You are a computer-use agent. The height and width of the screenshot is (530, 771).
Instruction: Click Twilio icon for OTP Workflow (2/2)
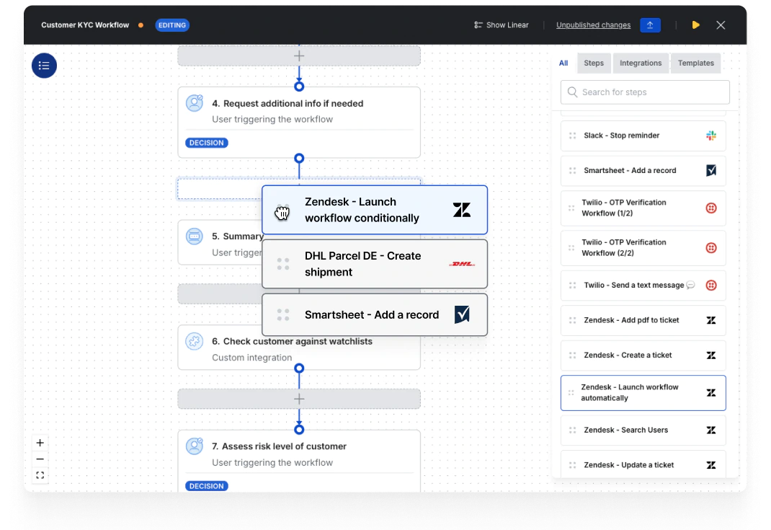[x=711, y=248]
